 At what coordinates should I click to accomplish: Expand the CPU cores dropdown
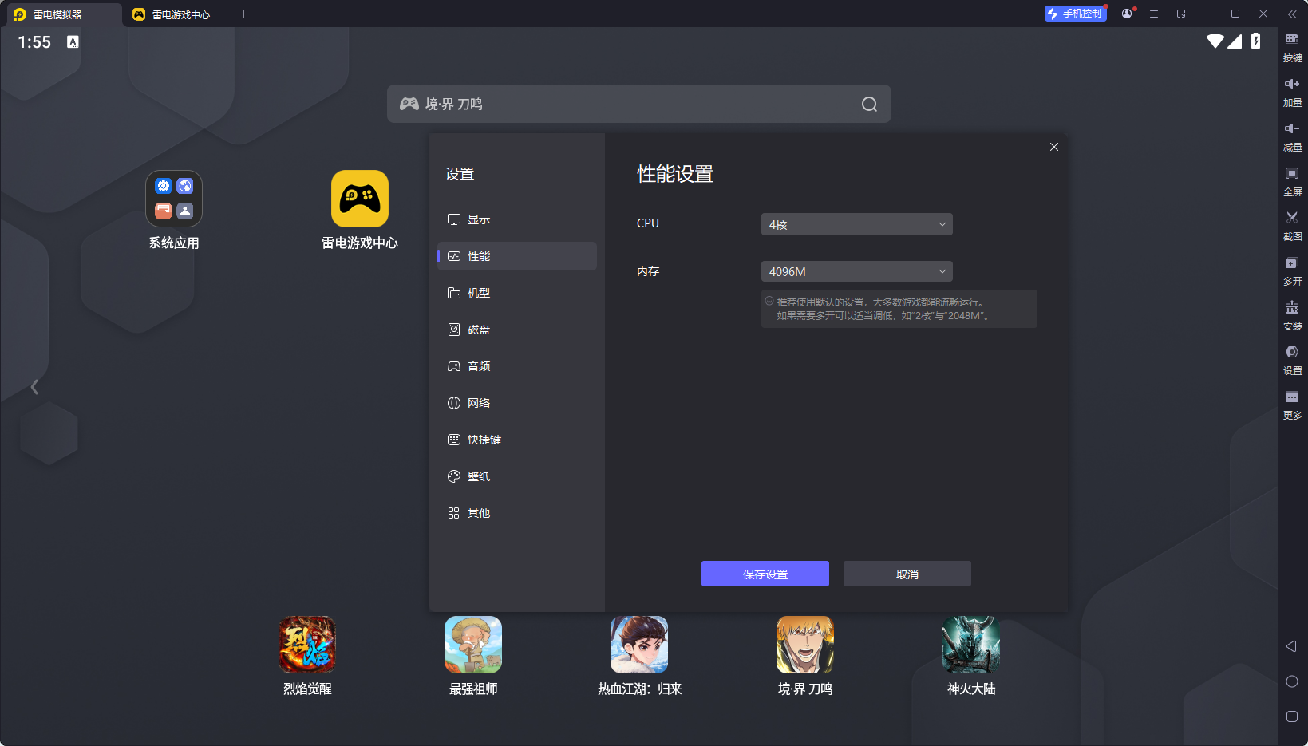[x=856, y=224]
